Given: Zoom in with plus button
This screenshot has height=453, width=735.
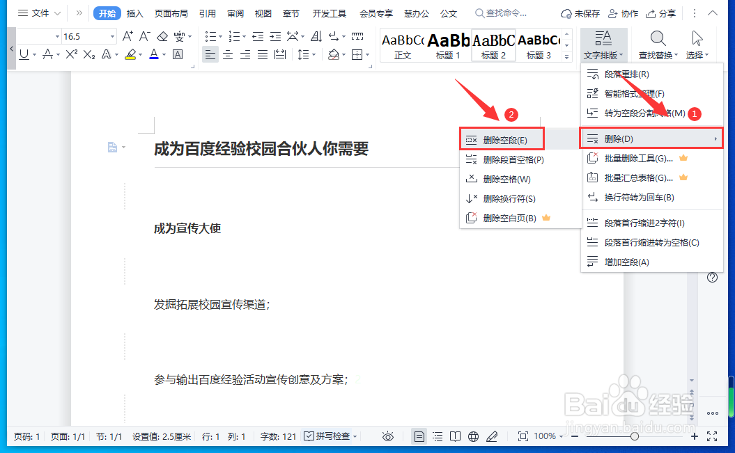Looking at the screenshot, I should (x=694, y=436).
